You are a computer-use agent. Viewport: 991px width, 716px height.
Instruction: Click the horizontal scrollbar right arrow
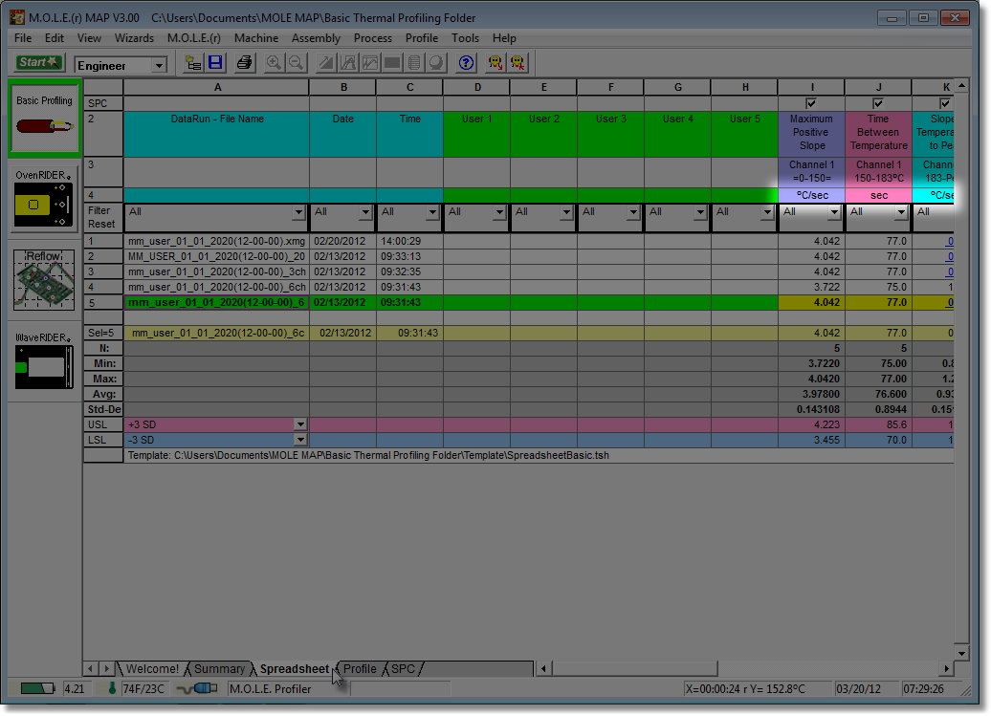point(946,668)
